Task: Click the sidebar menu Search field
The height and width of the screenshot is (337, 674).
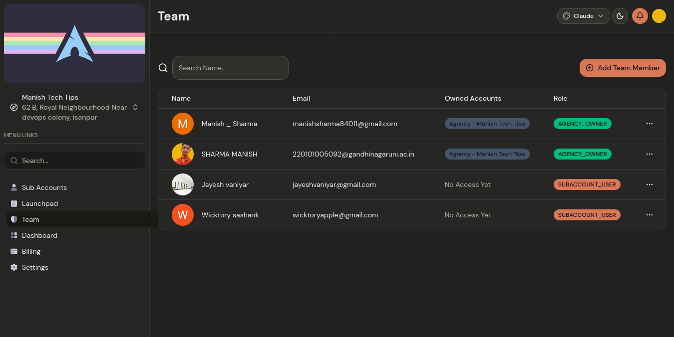Action: tap(74, 161)
